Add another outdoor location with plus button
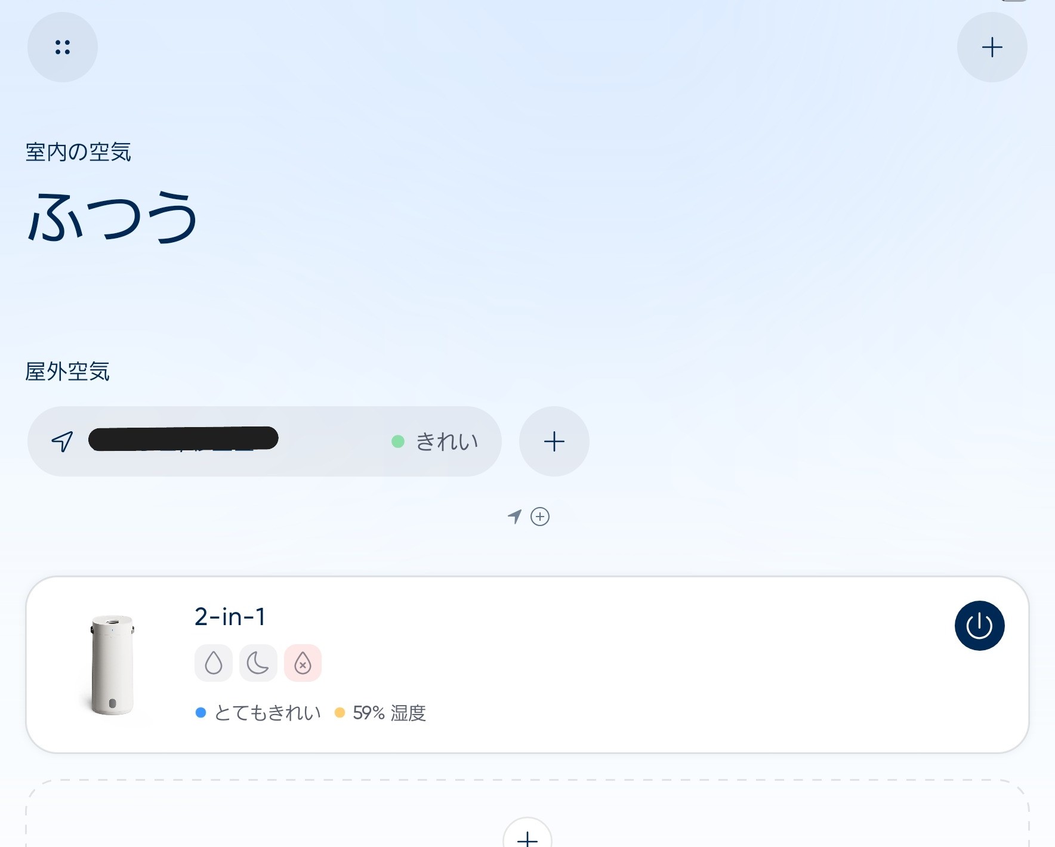 [554, 441]
